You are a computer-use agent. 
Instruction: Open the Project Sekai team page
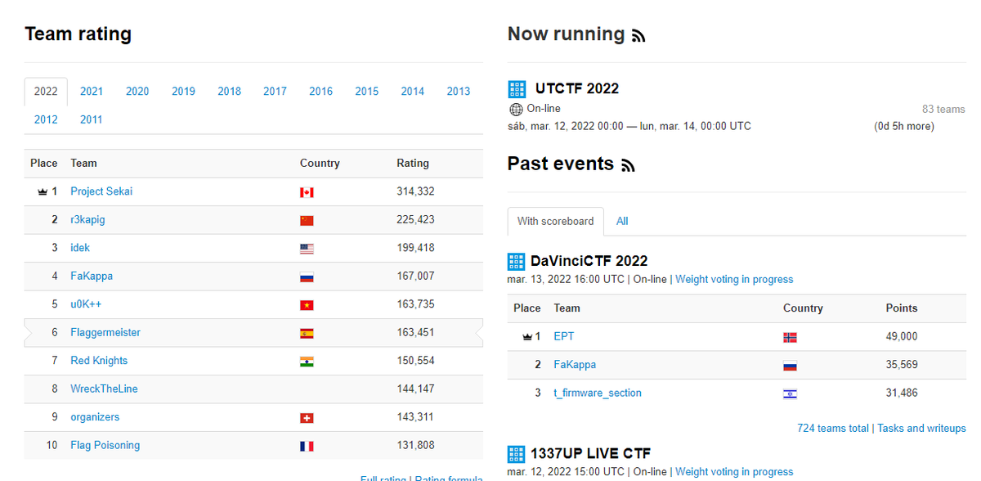pyautogui.click(x=101, y=191)
